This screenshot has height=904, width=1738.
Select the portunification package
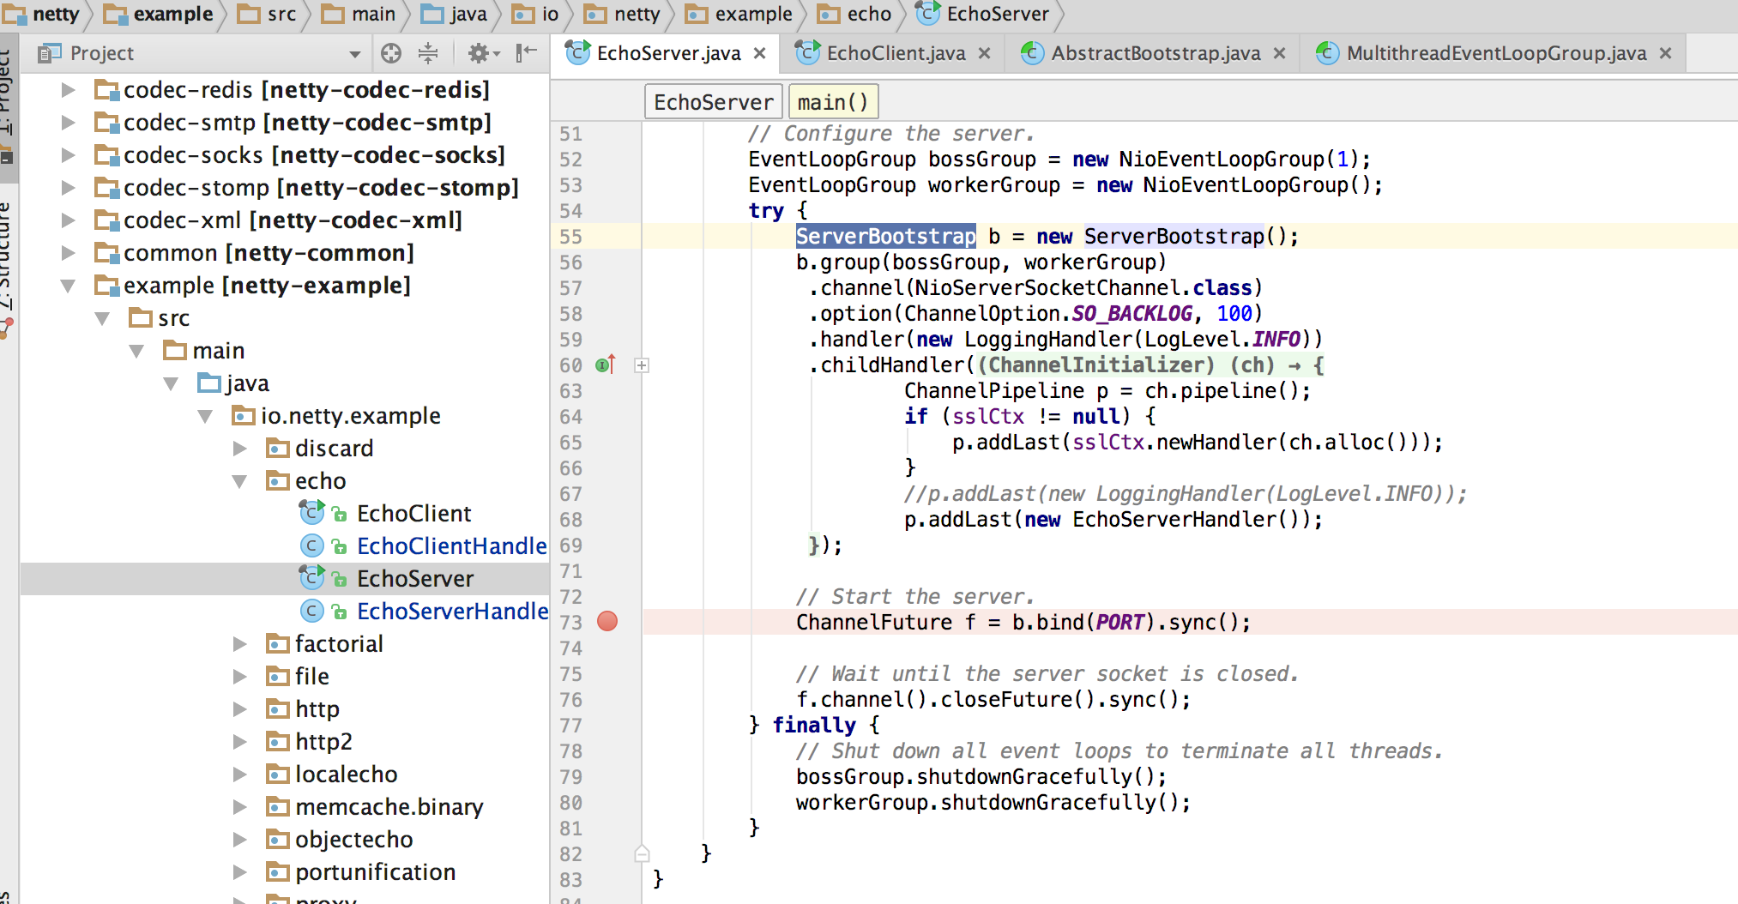[x=375, y=872]
